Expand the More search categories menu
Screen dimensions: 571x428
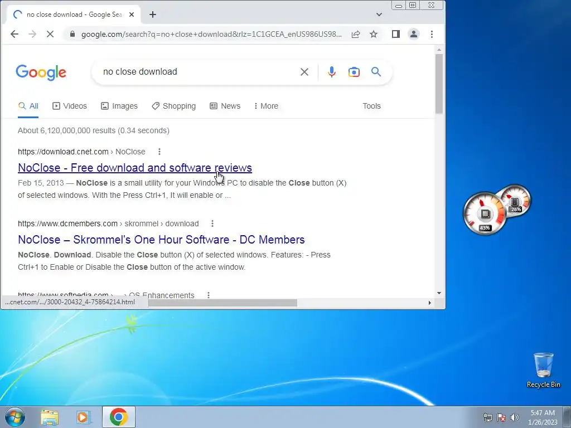point(266,106)
